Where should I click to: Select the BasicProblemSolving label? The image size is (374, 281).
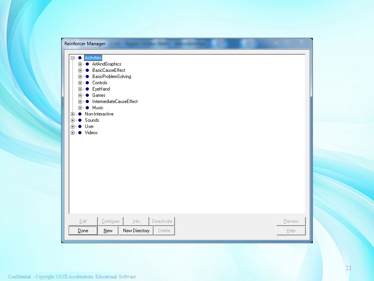coord(112,76)
